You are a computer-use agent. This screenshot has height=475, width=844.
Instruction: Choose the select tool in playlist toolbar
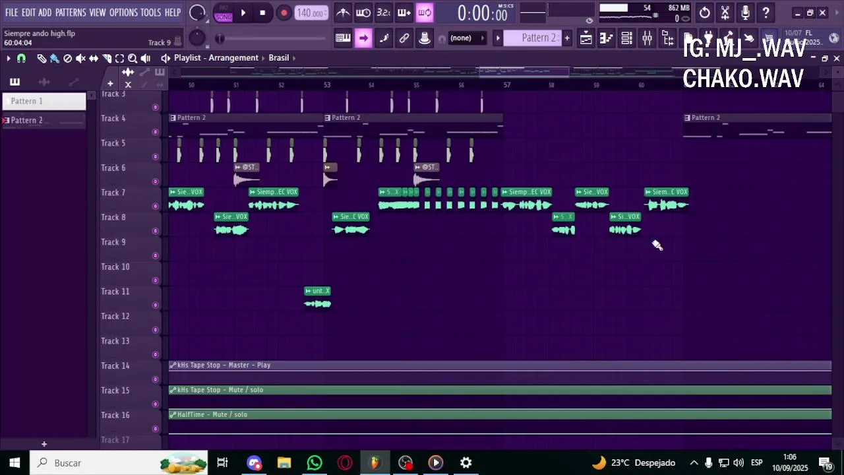point(119,58)
